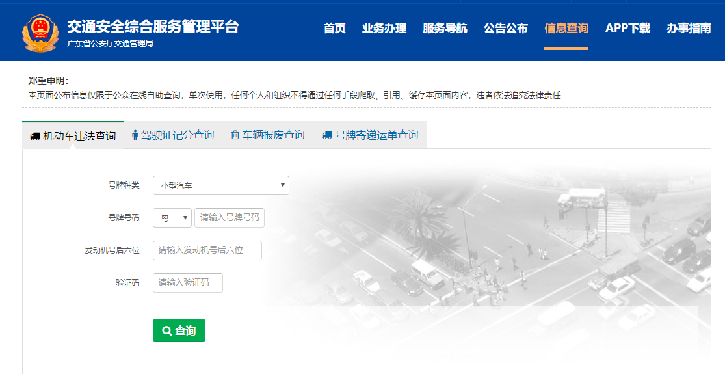Focus the 请输入号牌号码 input field
The width and height of the screenshot is (725, 374).
pos(230,218)
